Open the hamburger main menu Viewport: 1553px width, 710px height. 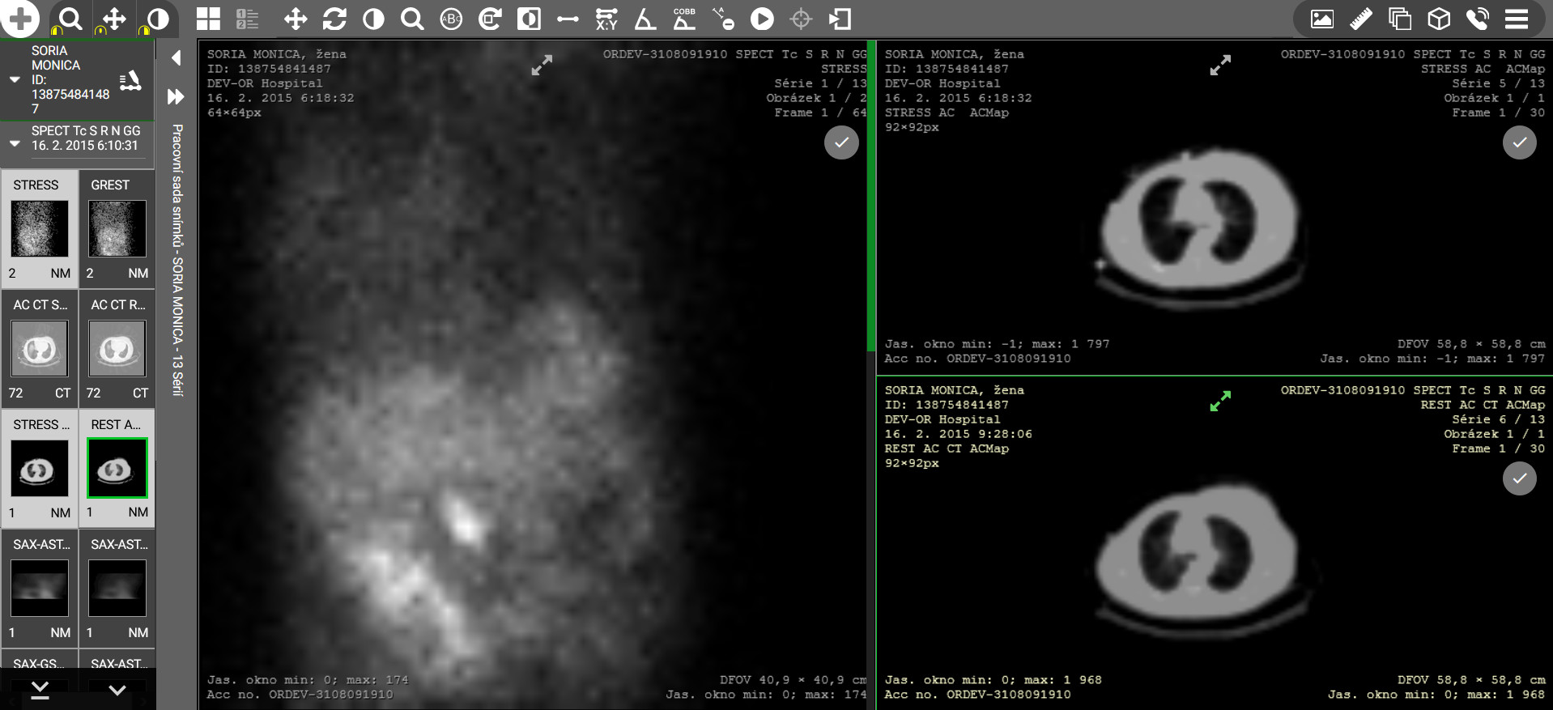coord(1517,19)
